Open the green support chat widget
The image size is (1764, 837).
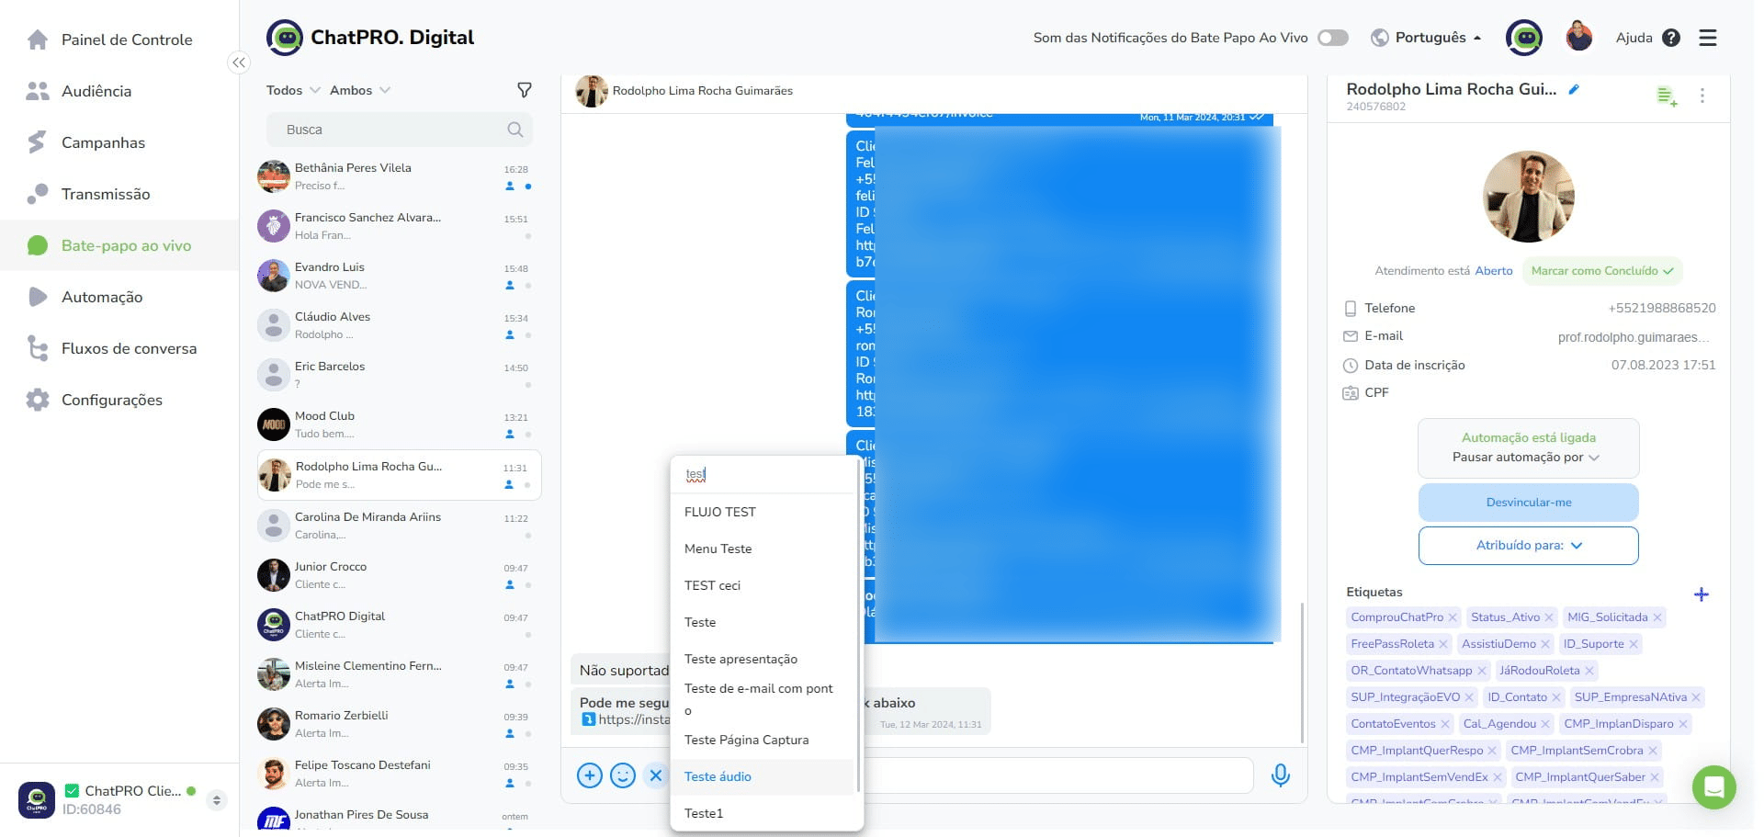pyautogui.click(x=1713, y=787)
